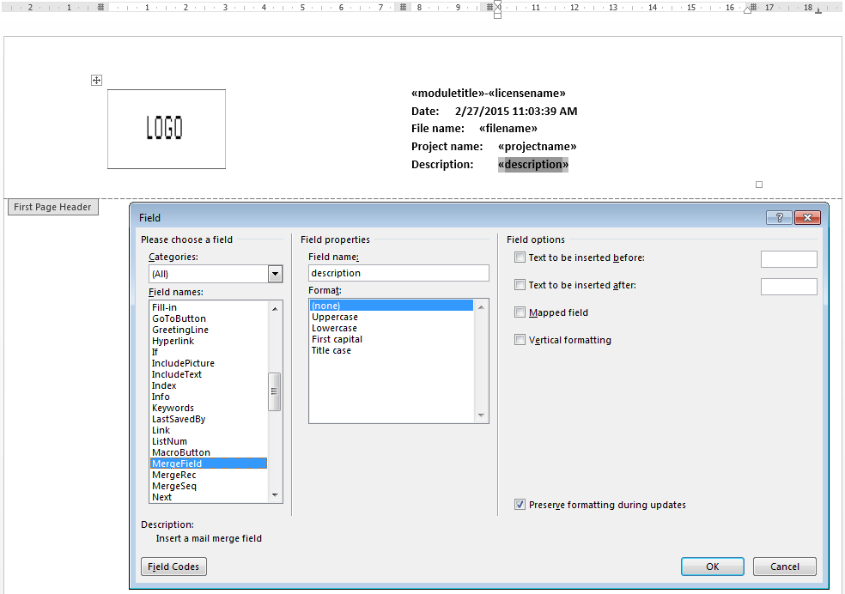Select Uppercase in the Format list
Screen dimensions: 845x594
(335, 317)
